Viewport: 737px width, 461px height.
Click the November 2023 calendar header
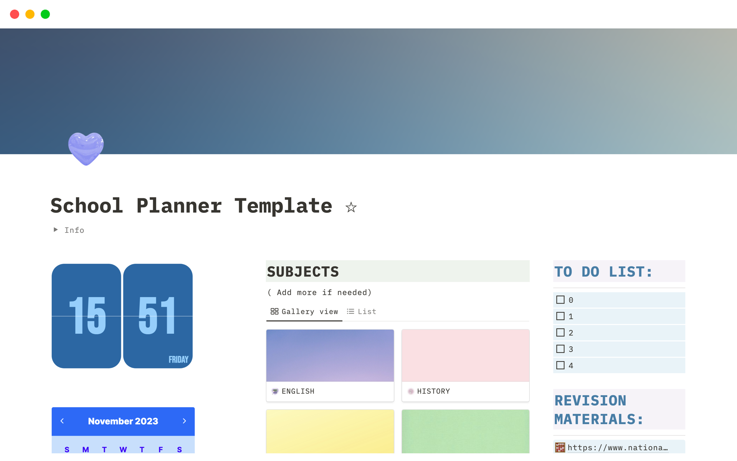tap(123, 421)
